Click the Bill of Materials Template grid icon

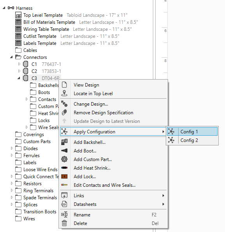(x=18, y=22)
